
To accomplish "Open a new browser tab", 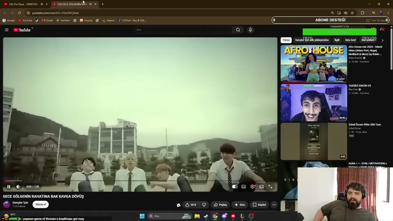I will point(103,4).
